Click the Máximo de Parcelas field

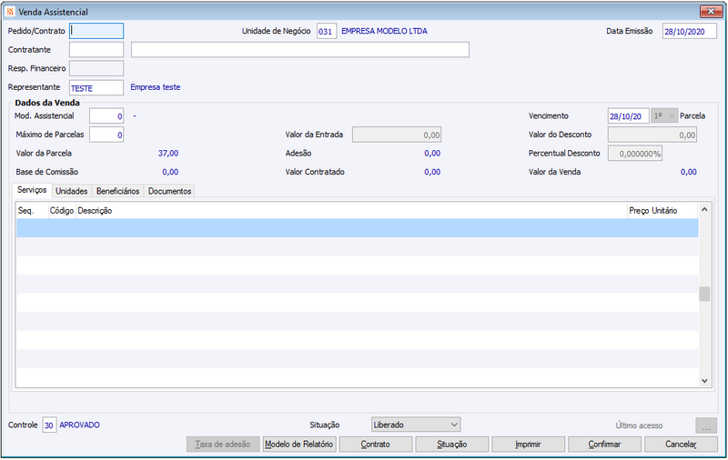(106, 135)
